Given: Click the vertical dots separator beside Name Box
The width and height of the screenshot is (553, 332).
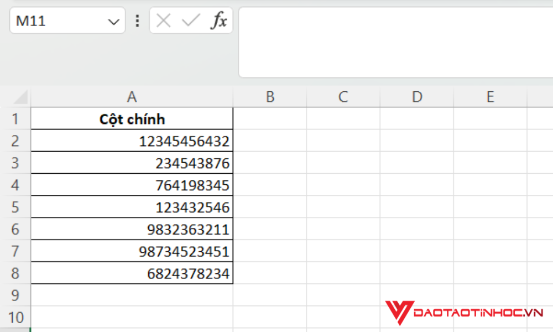Looking at the screenshot, I should pos(137,20).
